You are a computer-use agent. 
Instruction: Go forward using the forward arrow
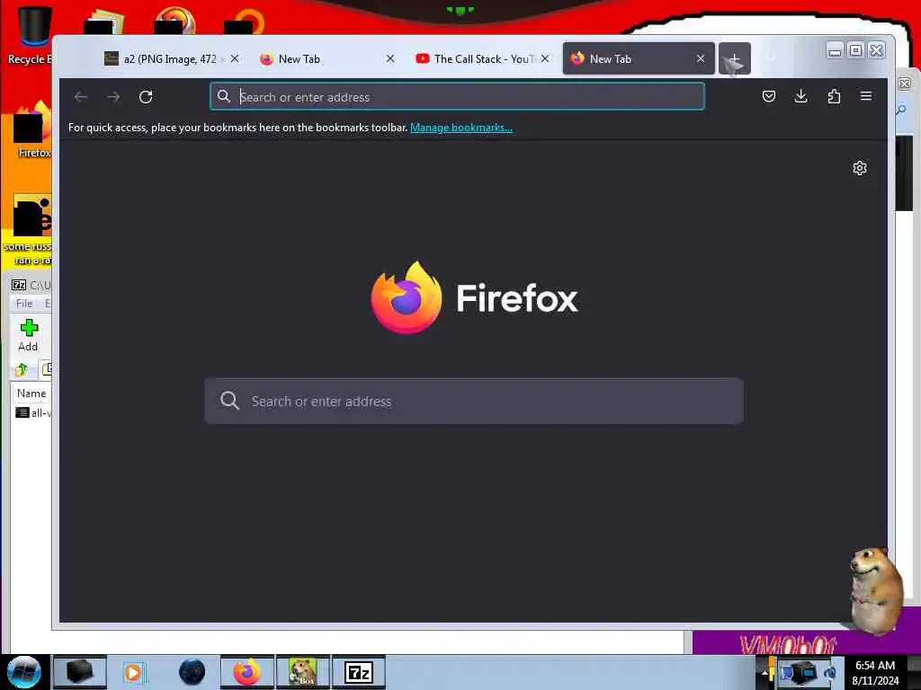click(x=113, y=97)
